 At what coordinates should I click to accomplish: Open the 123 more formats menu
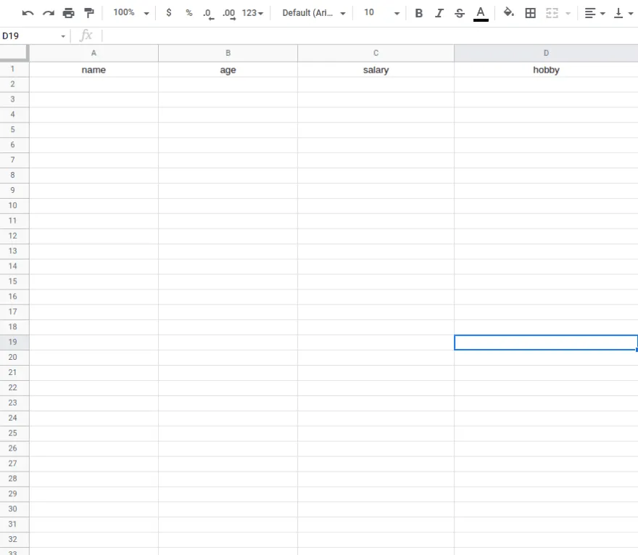click(252, 13)
